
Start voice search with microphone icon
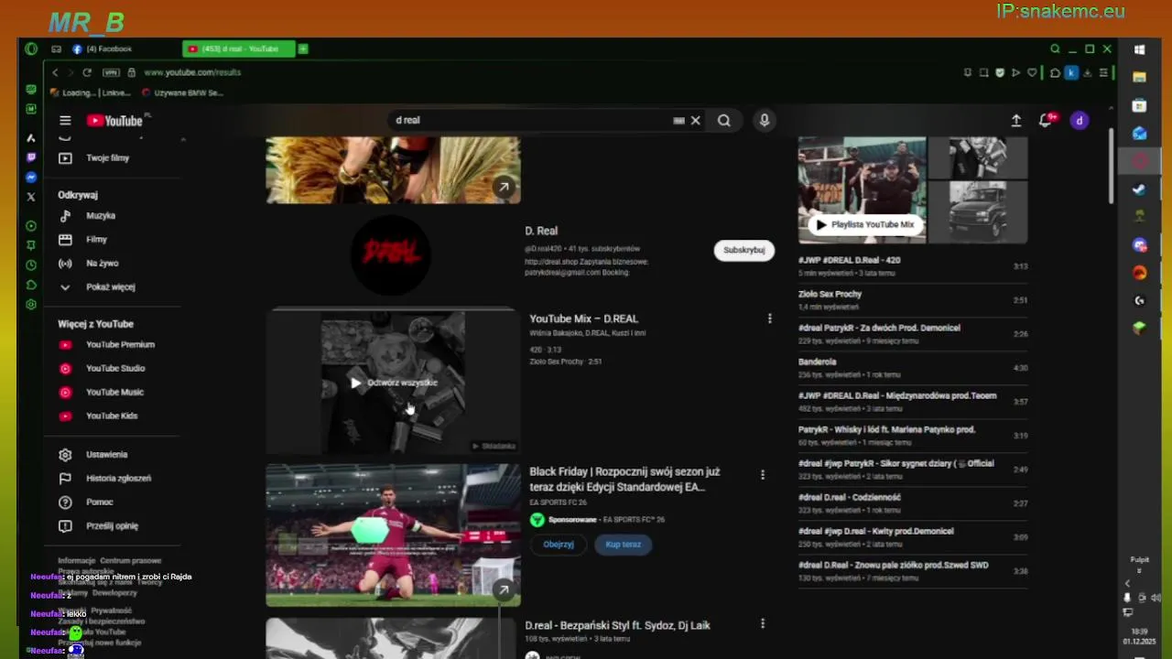[765, 120]
